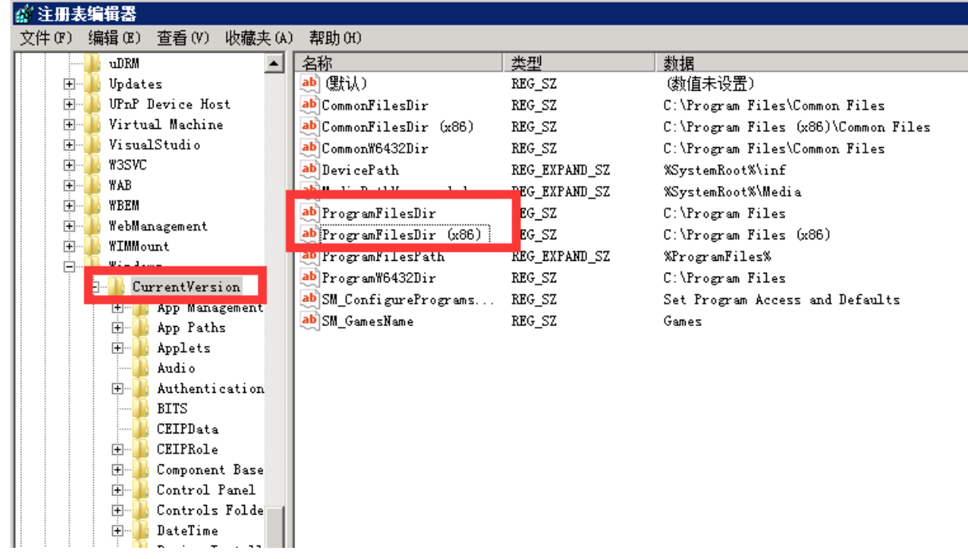Click the uDRM folder icon
This screenshot has width=968, height=559.
point(93,64)
